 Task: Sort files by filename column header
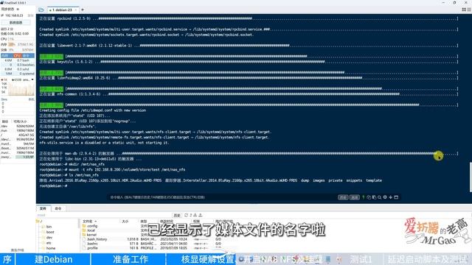click(100, 222)
